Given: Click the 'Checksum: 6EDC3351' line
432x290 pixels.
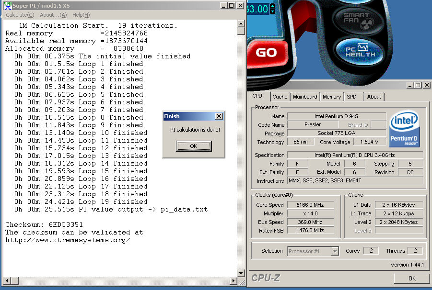Looking at the screenshot, I should click(x=44, y=224).
